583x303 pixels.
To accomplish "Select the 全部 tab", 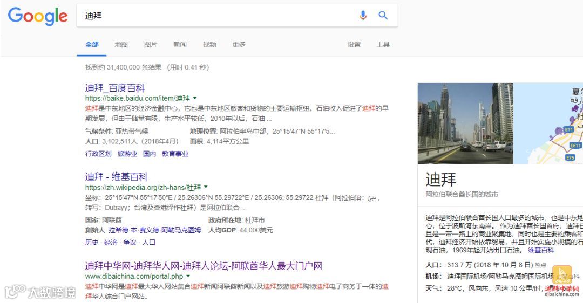I will click(92, 45).
